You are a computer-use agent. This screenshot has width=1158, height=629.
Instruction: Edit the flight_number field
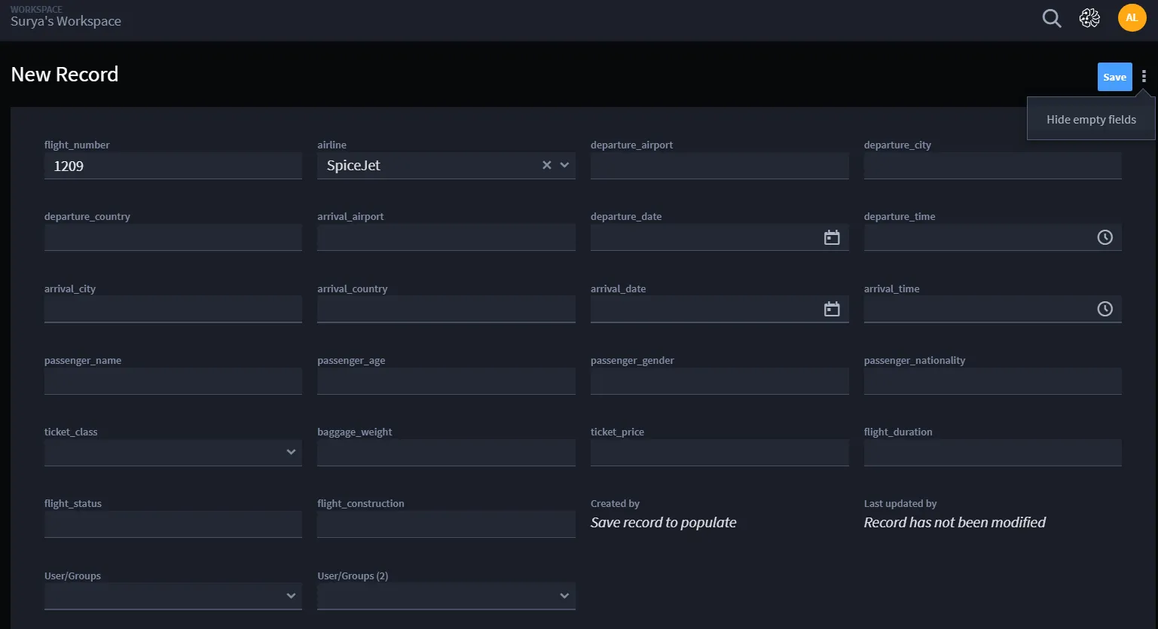(x=173, y=166)
